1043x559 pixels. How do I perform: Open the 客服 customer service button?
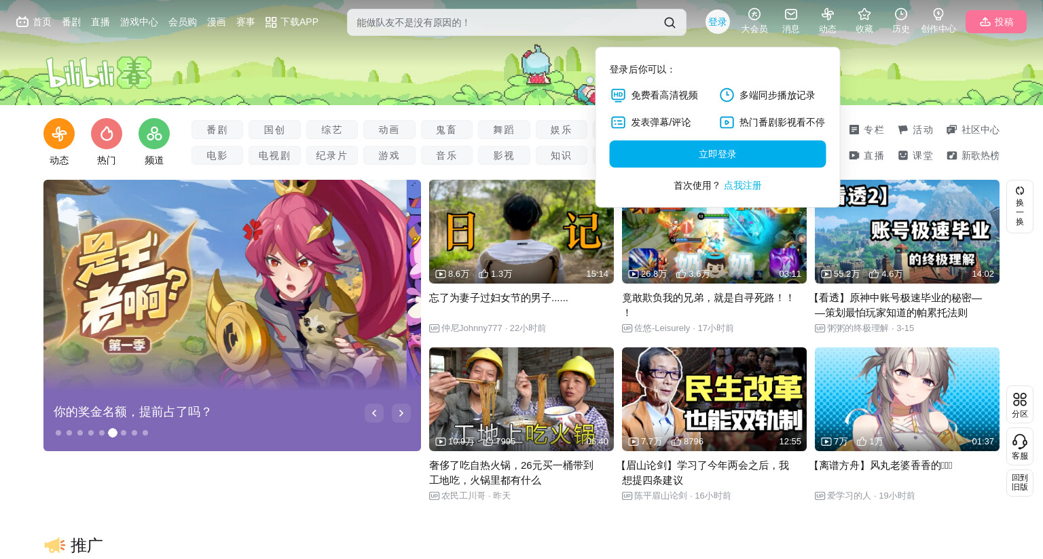[x=1020, y=446]
